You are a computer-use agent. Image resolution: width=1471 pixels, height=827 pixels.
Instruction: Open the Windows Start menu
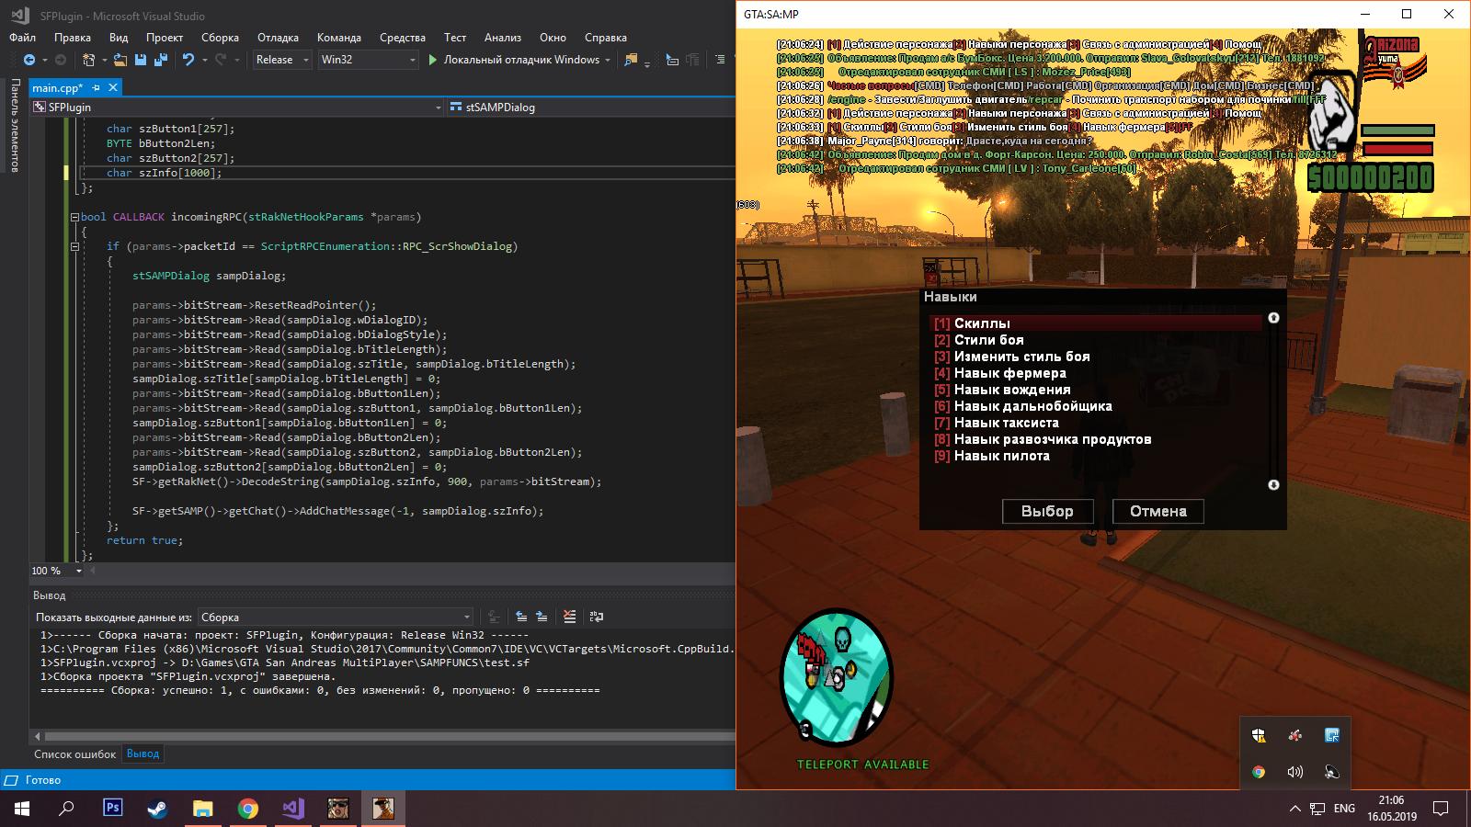(x=22, y=809)
